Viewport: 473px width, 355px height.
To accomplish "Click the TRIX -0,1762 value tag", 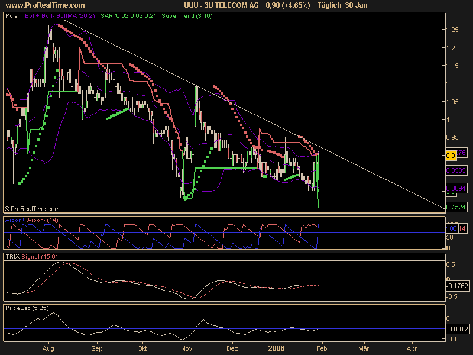I will point(457,286).
